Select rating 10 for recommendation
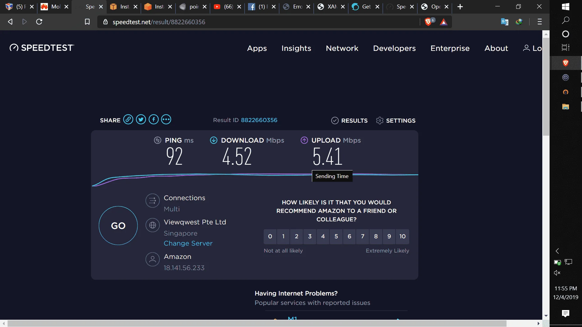 tap(403, 236)
